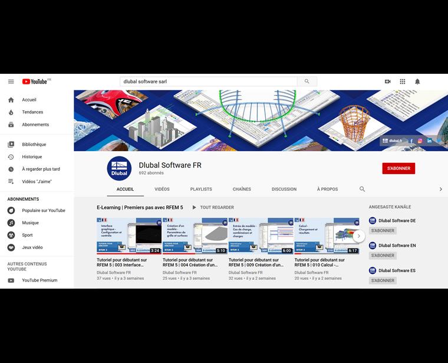Open the 004 Création video thumbnail
The width and height of the screenshot is (448, 363).
(x=195, y=236)
